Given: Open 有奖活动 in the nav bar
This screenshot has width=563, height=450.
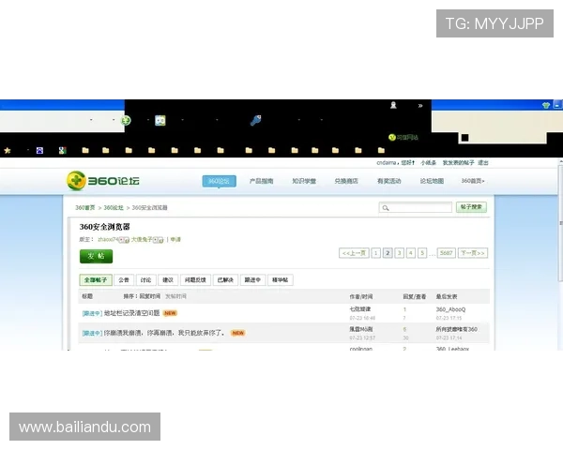Looking at the screenshot, I should coord(388,181).
